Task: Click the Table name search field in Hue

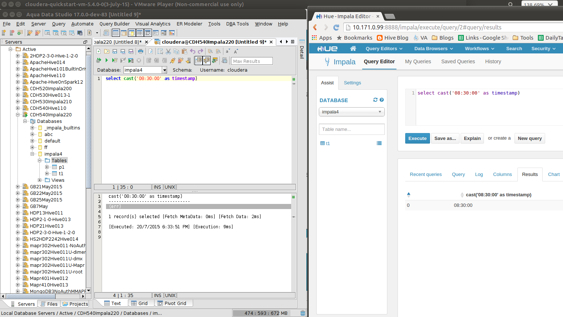Action: (x=352, y=129)
